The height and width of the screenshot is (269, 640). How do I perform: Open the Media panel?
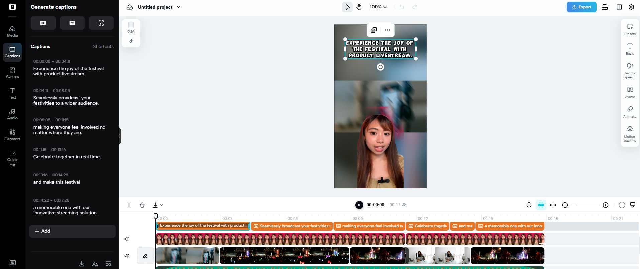(12, 31)
